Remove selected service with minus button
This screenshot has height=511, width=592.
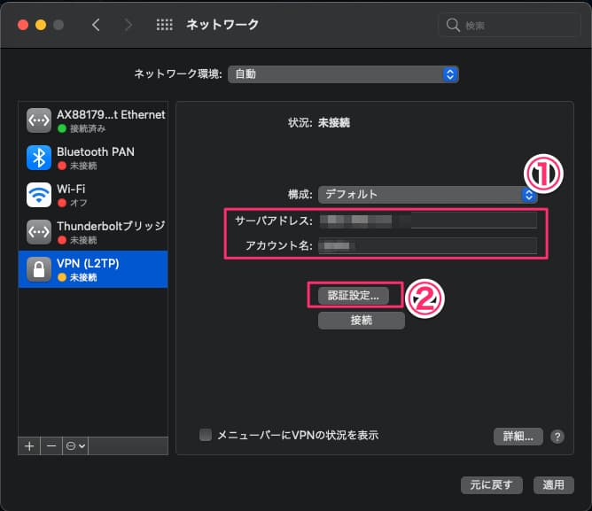pos(51,445)
